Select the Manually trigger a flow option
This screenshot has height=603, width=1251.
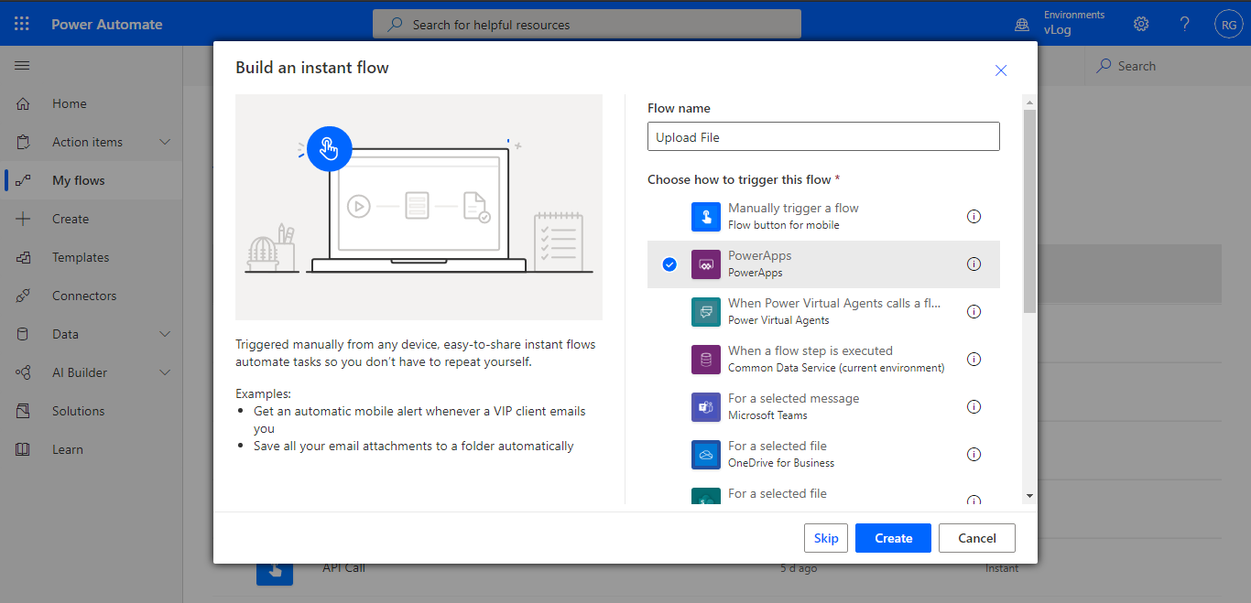click(823, 217)
